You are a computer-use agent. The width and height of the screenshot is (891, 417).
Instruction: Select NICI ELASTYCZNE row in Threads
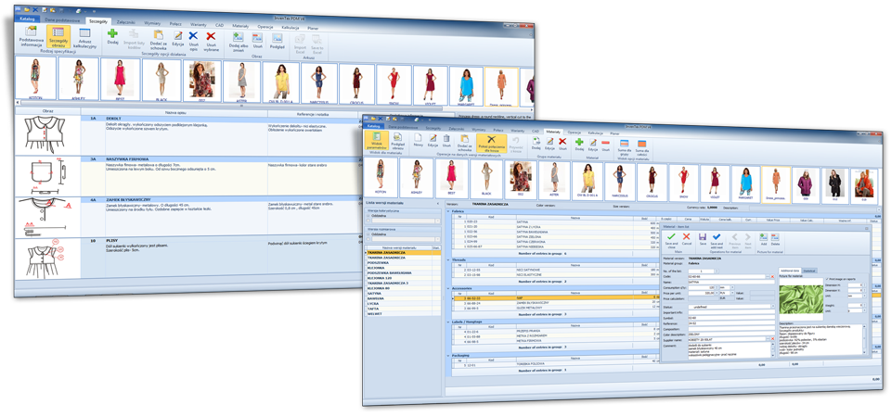[556, 274]
